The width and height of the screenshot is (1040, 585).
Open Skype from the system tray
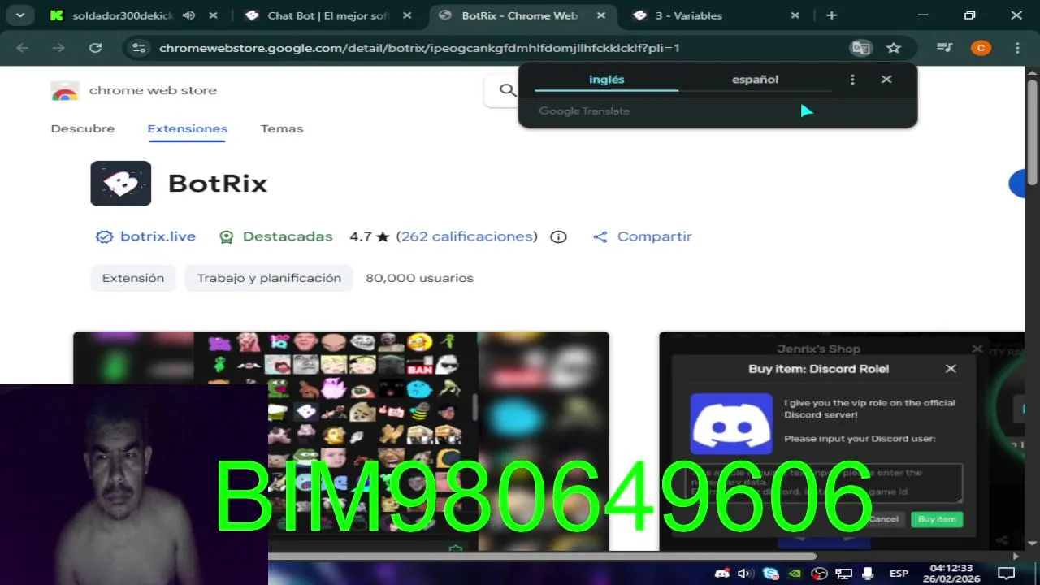(x=770, y=574)
